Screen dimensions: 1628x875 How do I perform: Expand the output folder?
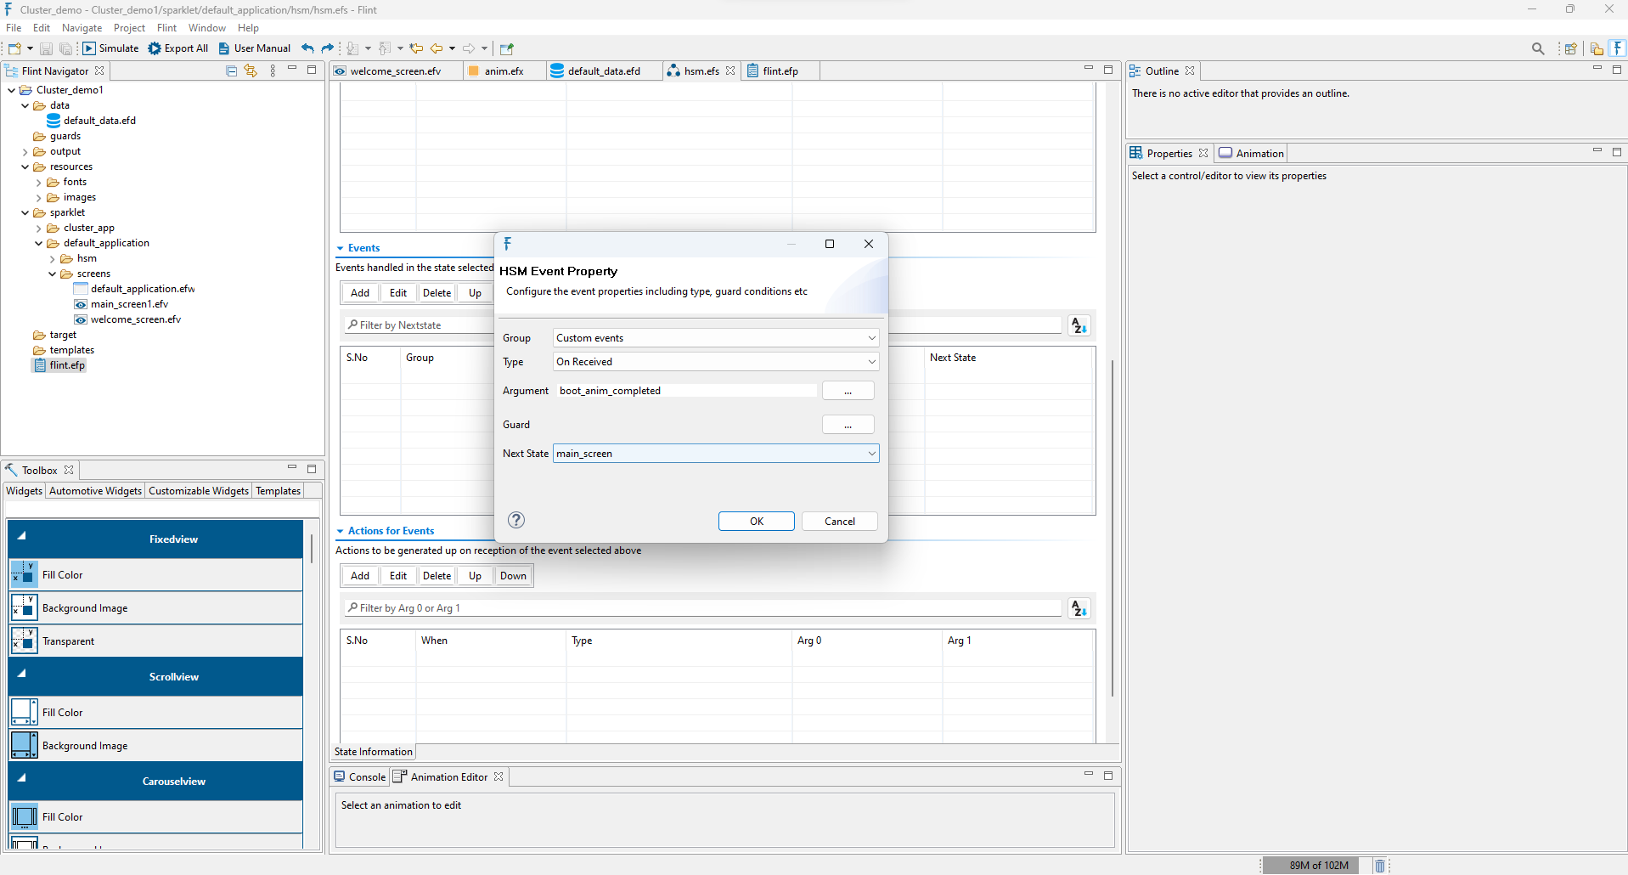pos(25,152)
